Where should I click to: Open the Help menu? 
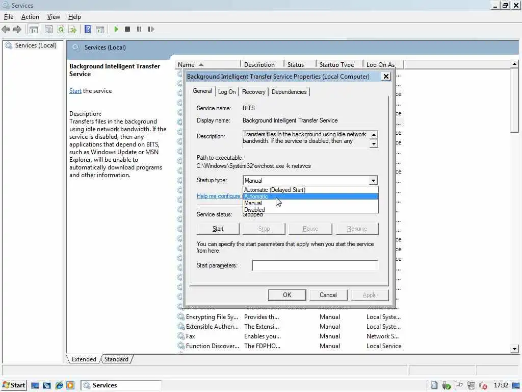[74, 17]
